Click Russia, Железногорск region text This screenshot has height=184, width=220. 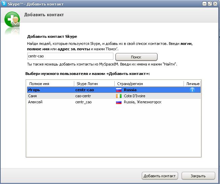click(142, 102)
